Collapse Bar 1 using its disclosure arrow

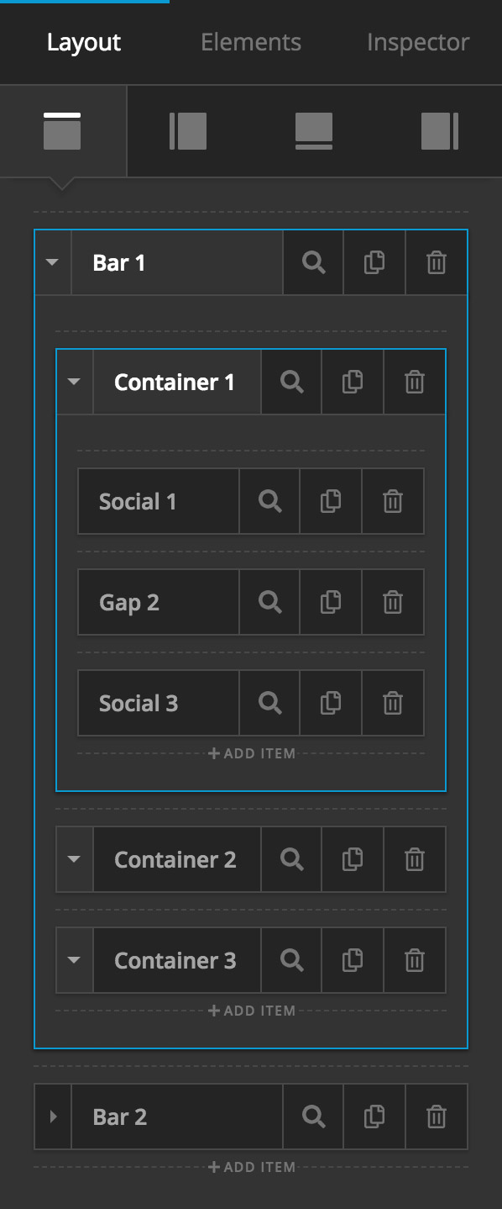52,262
